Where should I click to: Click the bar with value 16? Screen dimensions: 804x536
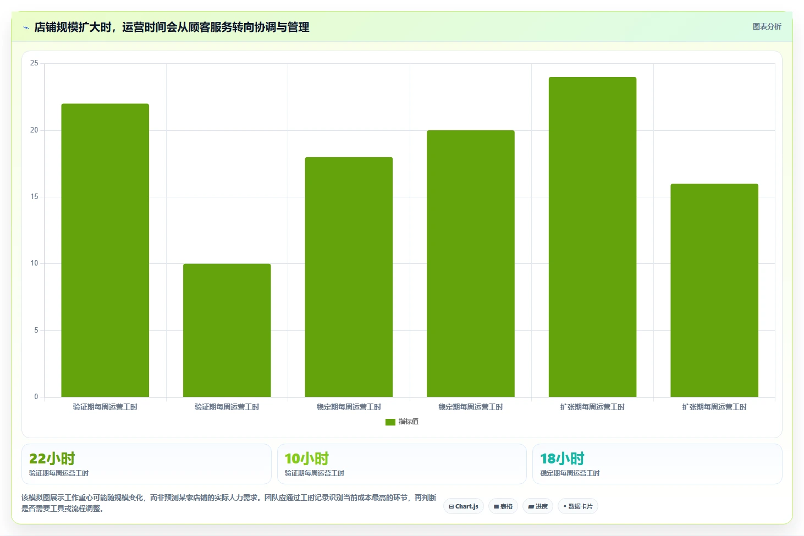click(x=714, y=290)
